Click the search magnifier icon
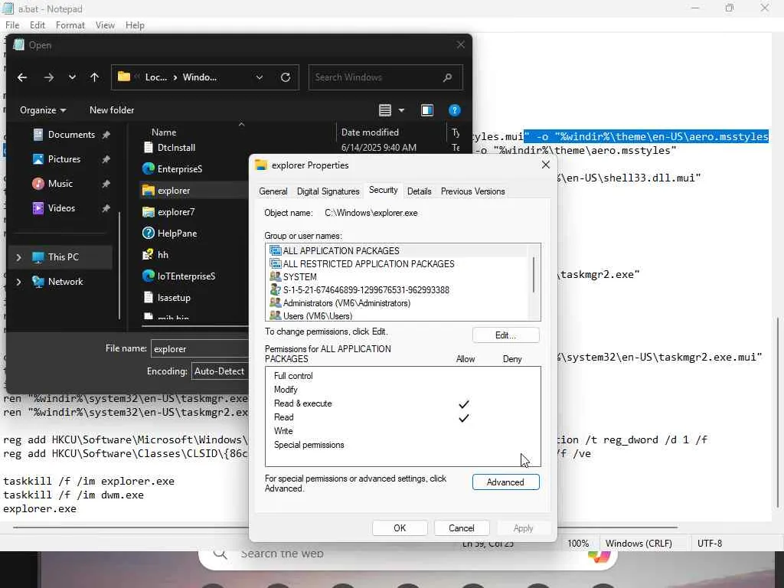 point(447,77)
